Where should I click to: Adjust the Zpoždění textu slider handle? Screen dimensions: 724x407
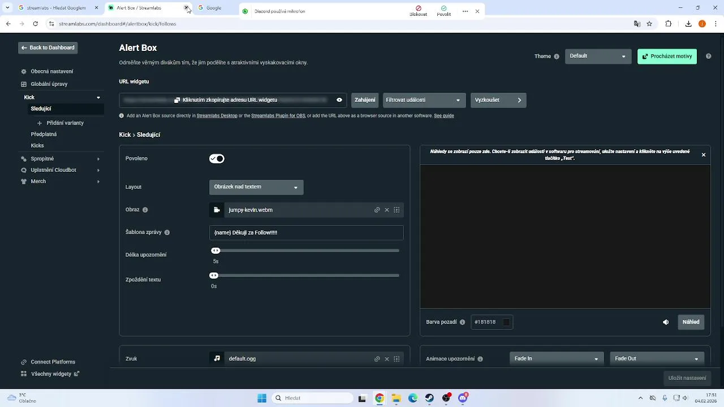tap(214, 276)
